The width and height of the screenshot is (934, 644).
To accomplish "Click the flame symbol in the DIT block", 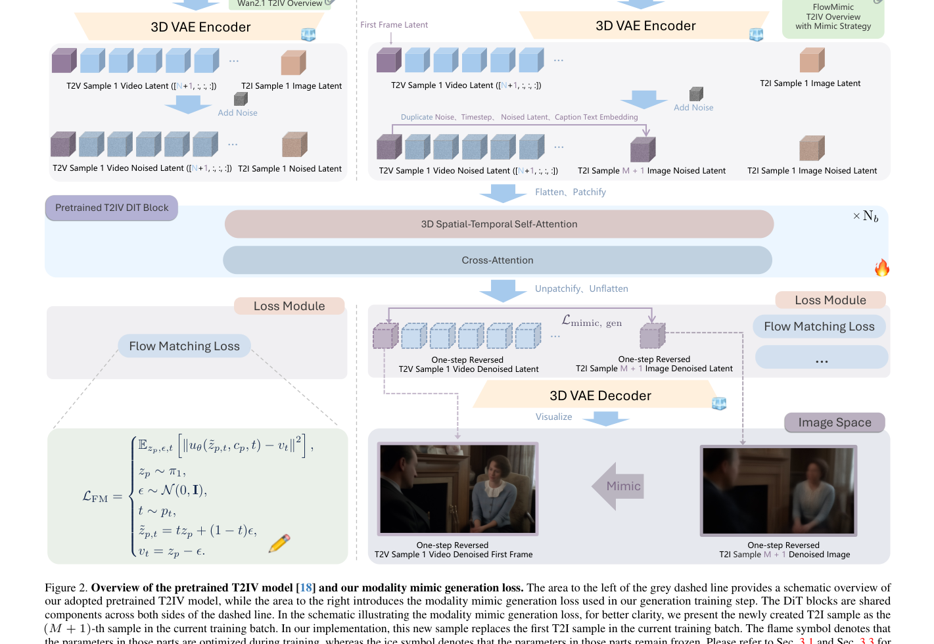I will (x=882, y=267).
